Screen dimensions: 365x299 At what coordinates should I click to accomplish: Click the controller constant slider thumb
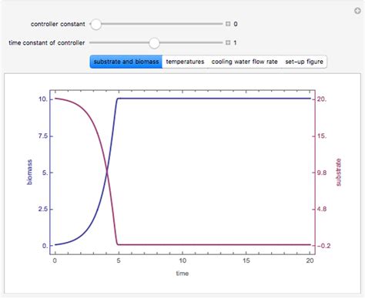tap(96, 24)
